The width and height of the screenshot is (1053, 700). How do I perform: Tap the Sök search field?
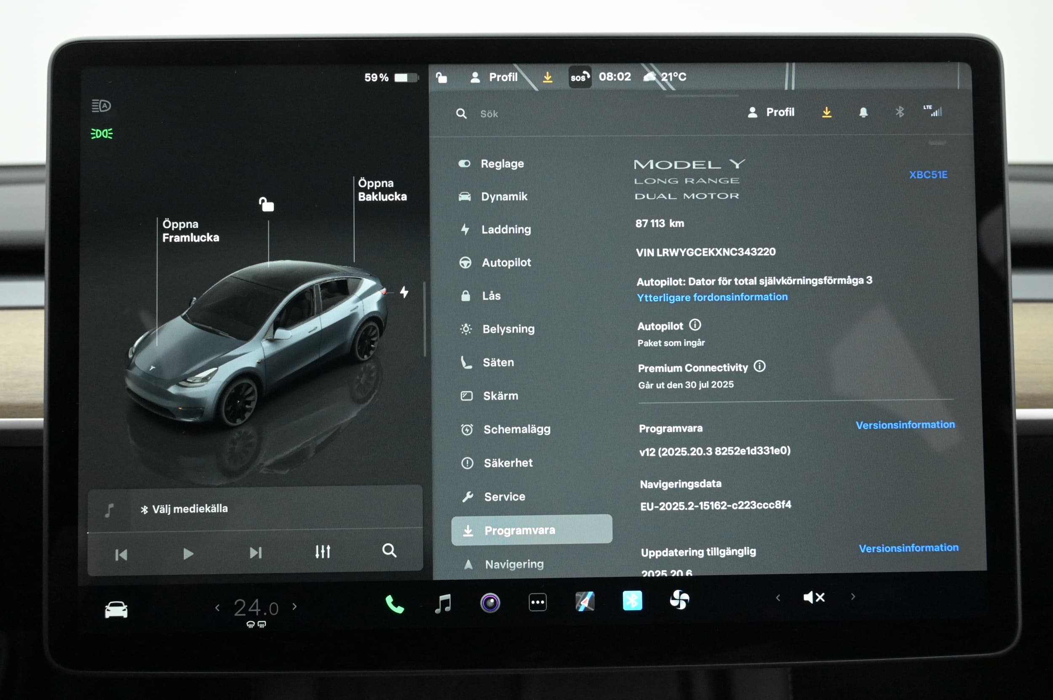click(489, 114)
